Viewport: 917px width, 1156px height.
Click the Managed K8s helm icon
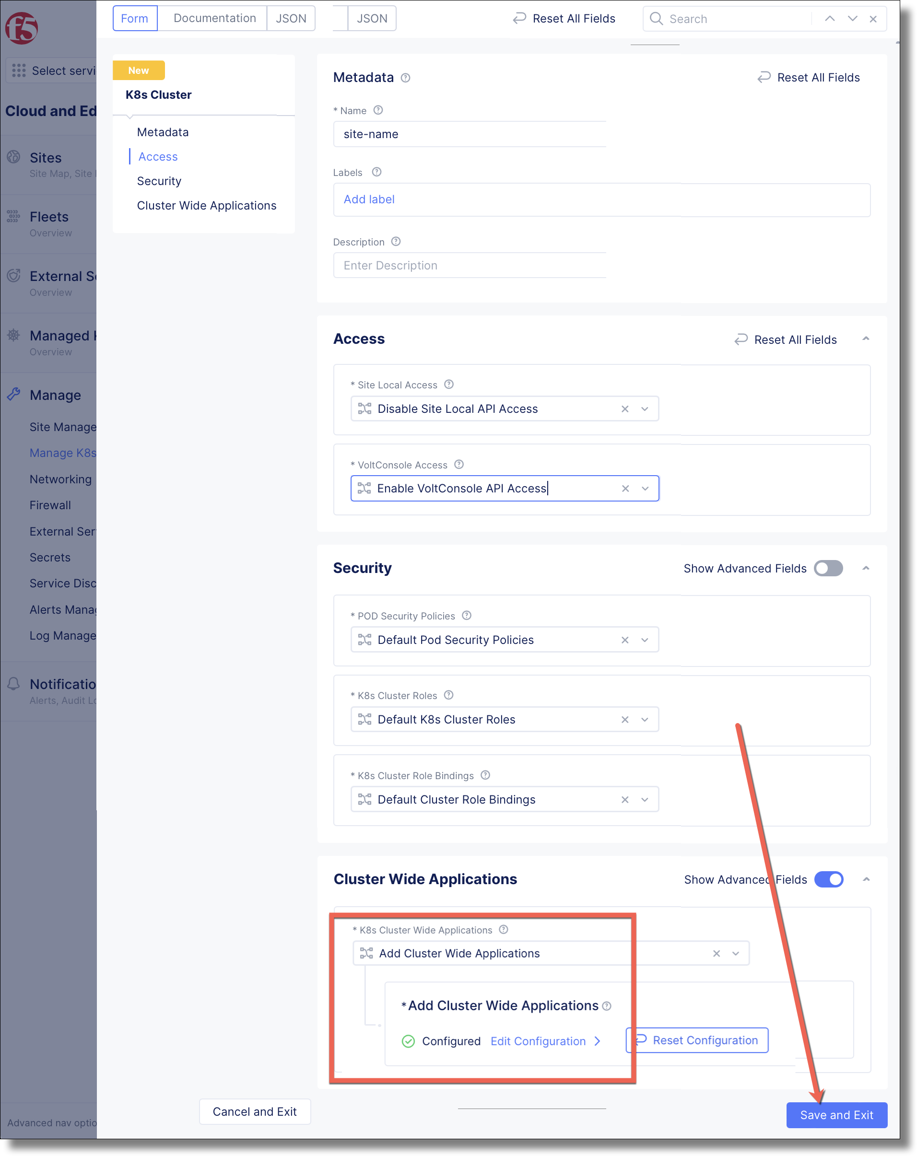(x=13, y=336)
